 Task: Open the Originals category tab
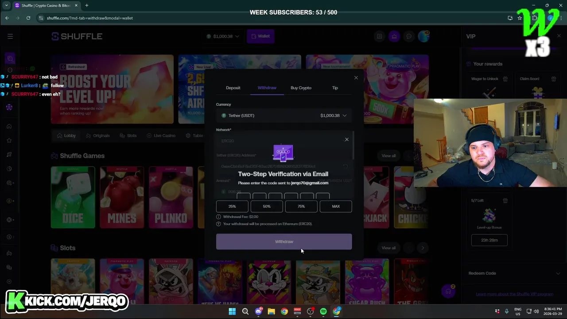[x=98, y=136]
